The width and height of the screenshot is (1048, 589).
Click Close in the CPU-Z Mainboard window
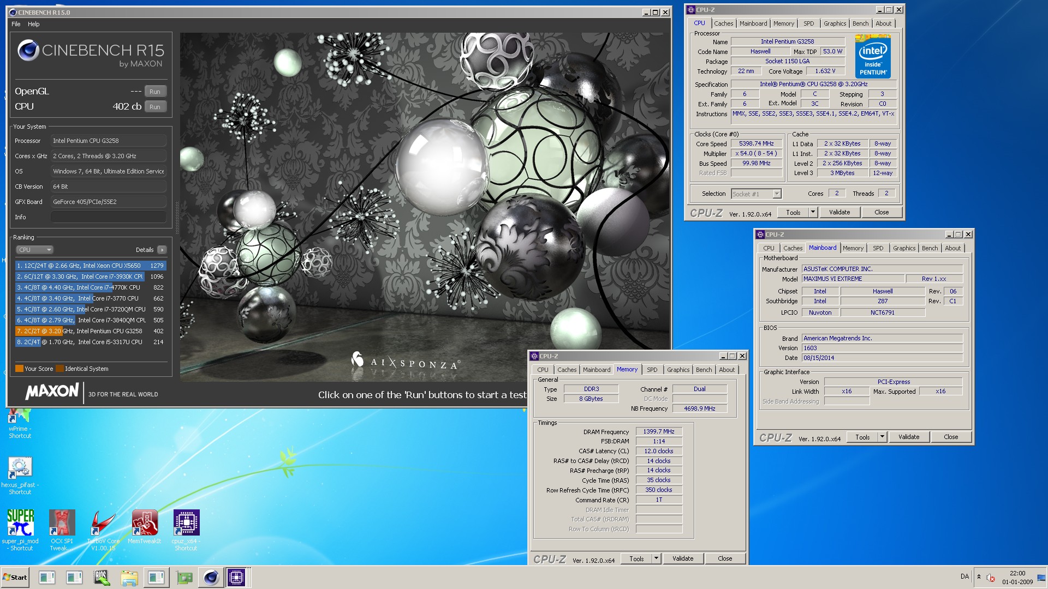950,437
